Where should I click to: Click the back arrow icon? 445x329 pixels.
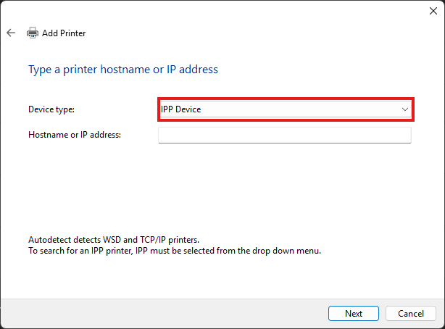point(10,33)
